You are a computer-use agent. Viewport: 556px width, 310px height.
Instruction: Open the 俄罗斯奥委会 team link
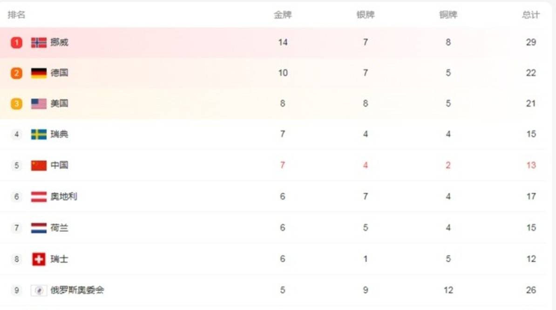pos(77,290)
